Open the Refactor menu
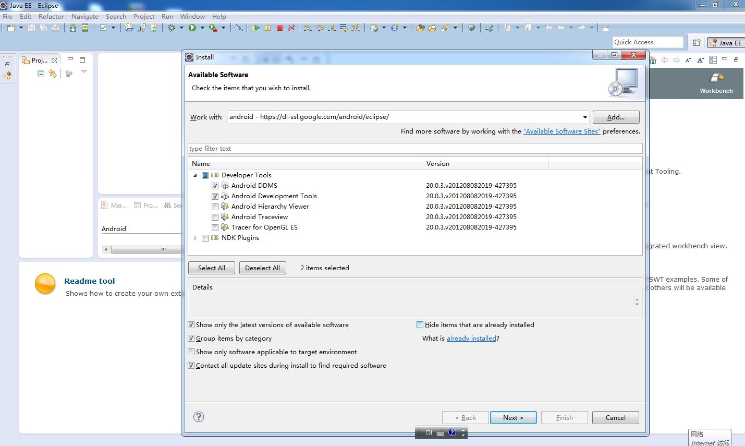Image resolution: width=745 pixels, height=446 pixels. pyautogui.click(x=51, y=16)
